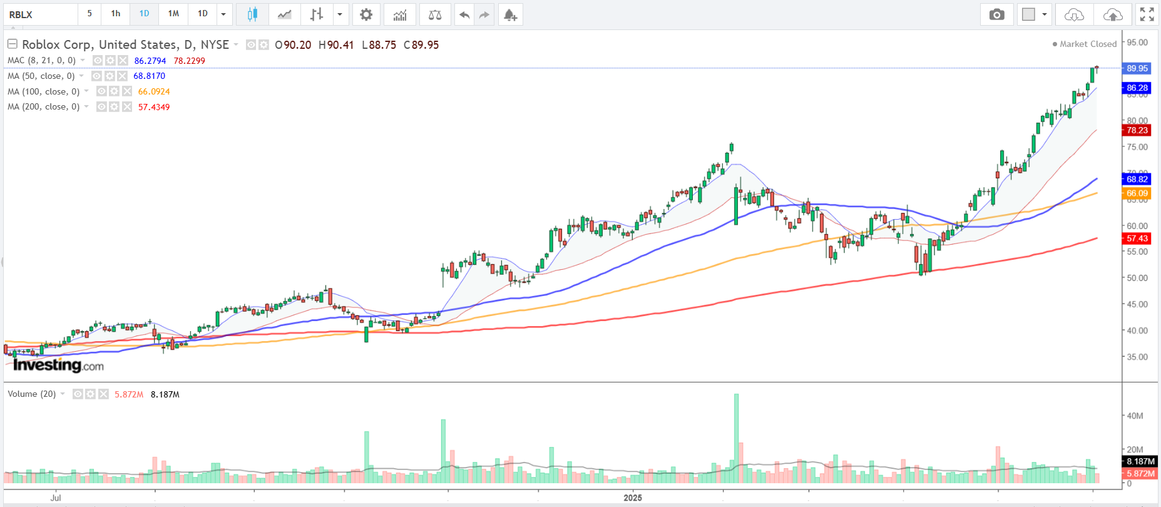Click the 89.95 current price label

[1137, 68]
